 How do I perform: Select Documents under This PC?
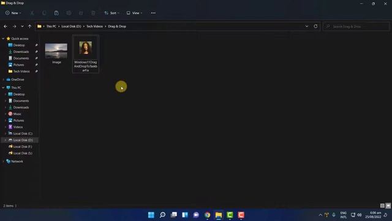[x=21, y=101]
